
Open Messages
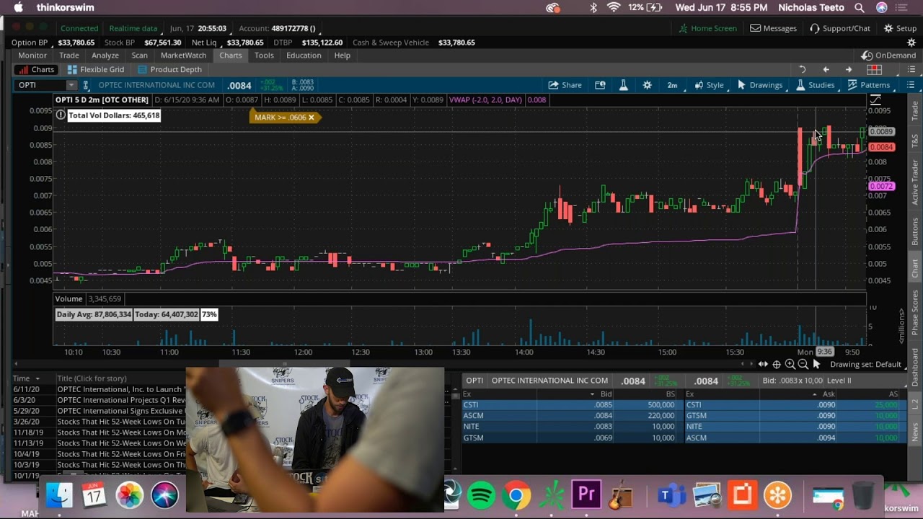click(773, 28)
